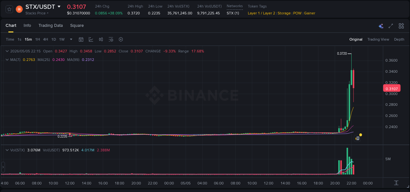
Task: Select the 1W interval
Action: 62,39
